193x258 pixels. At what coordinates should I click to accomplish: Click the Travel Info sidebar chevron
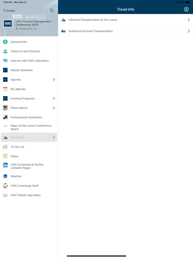tap(54, 137)
